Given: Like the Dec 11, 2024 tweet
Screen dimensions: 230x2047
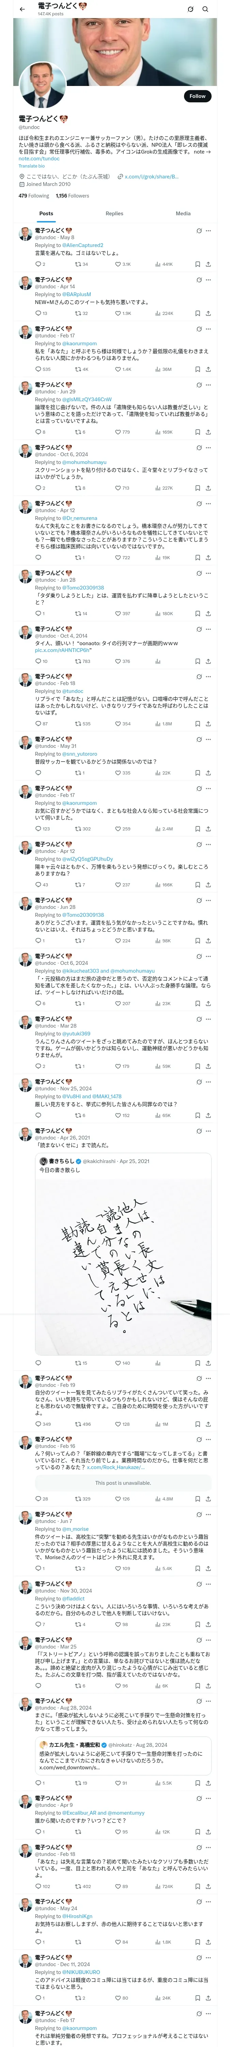Looking at the screenshot, I should tap(118, 1998).
